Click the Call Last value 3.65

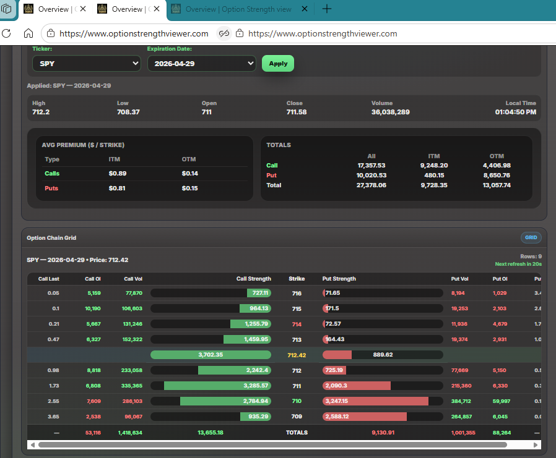53,417
